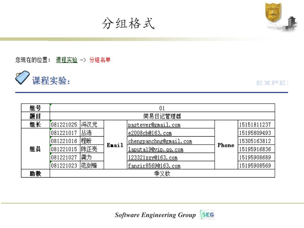This screenshot has height=228, width=304.
Task: Click student ID 081221023
Action: pos(64,165)
